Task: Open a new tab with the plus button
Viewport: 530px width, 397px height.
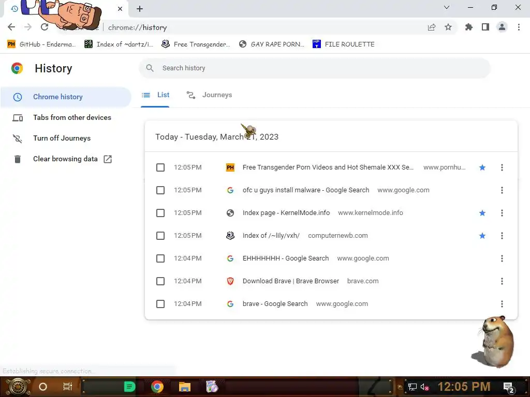Action: pyautogui.click(x=140, y=9)
